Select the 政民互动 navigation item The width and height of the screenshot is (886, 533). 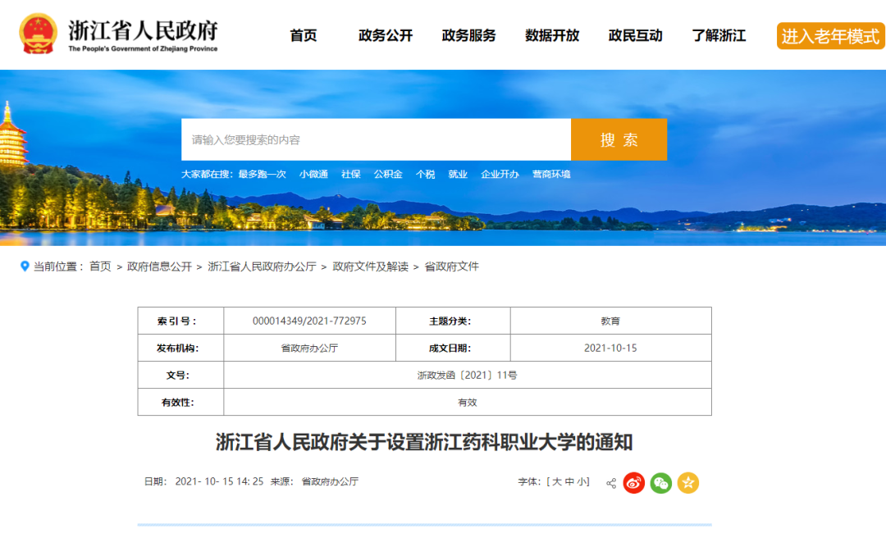[x=633, y=35]
